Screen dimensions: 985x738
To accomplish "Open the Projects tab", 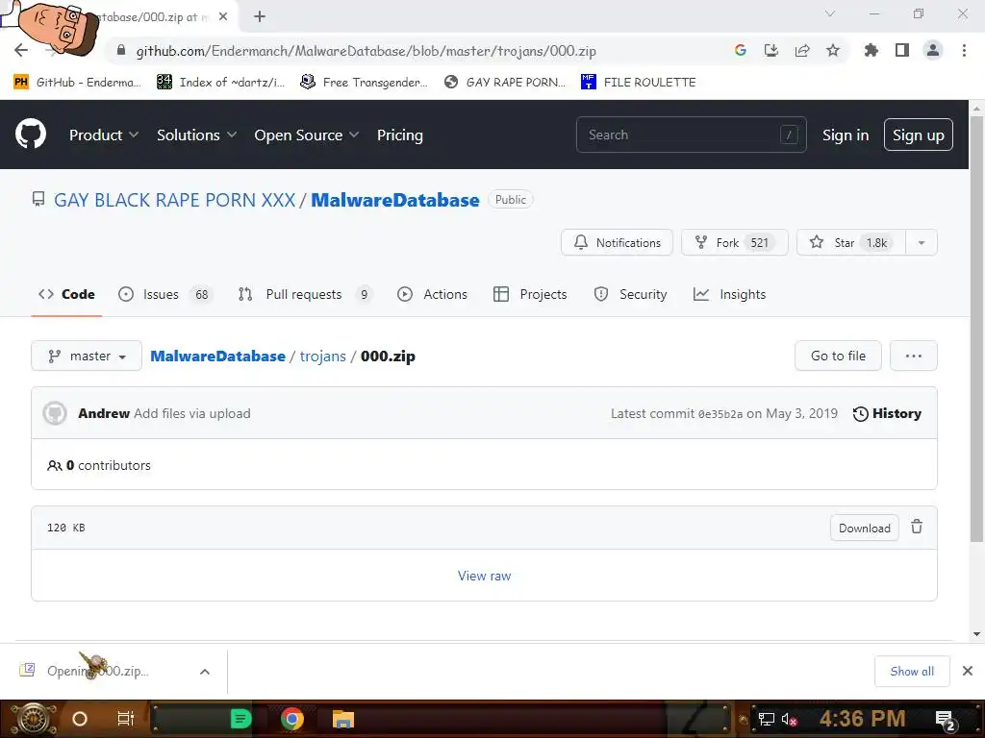I will coord(530,294).
